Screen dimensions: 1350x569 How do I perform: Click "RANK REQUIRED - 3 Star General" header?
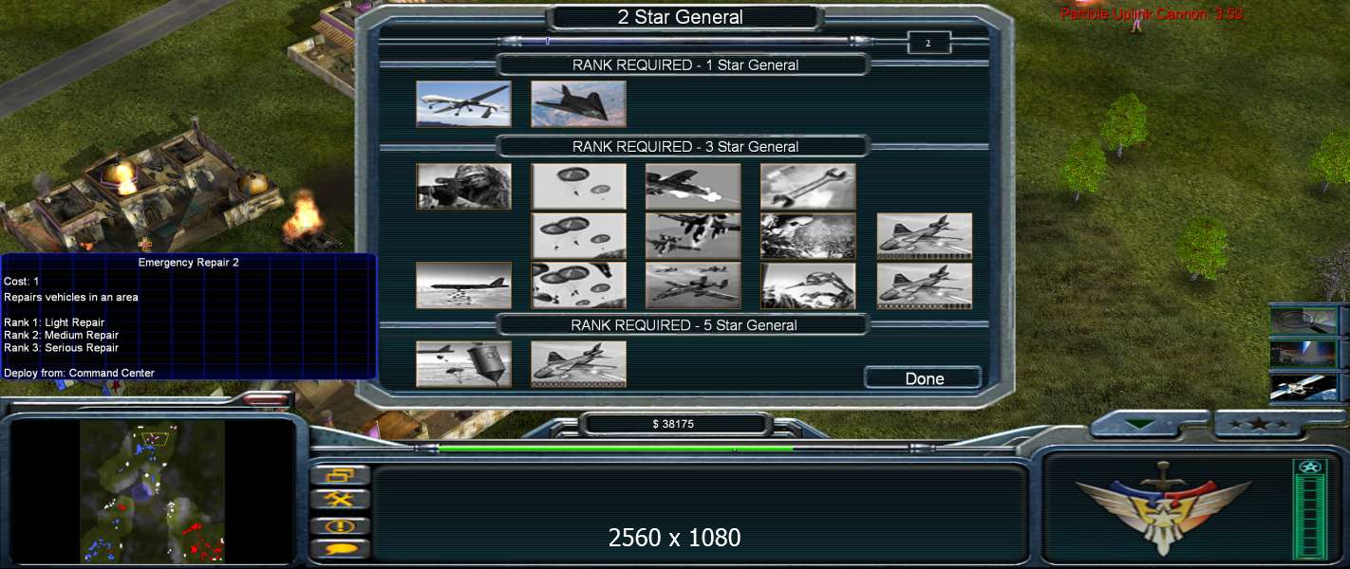684,147
